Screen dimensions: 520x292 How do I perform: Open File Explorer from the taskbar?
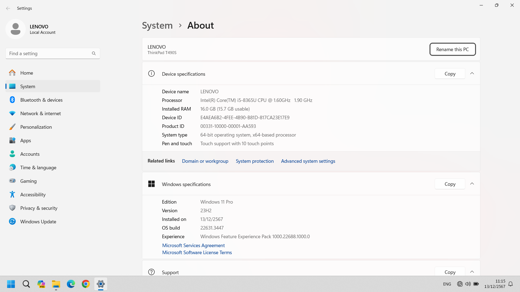tap(56, 284)
